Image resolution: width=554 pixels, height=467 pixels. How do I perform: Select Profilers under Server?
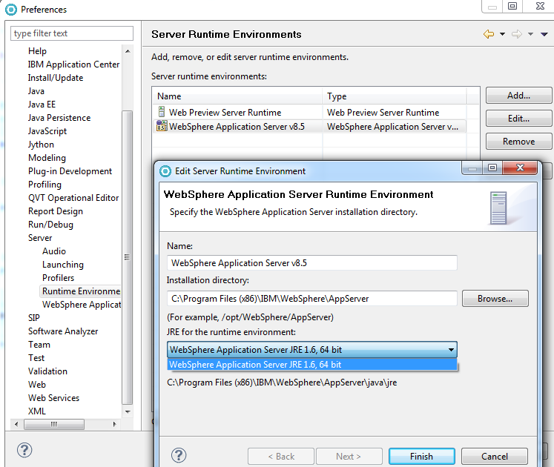coord(59,278)
